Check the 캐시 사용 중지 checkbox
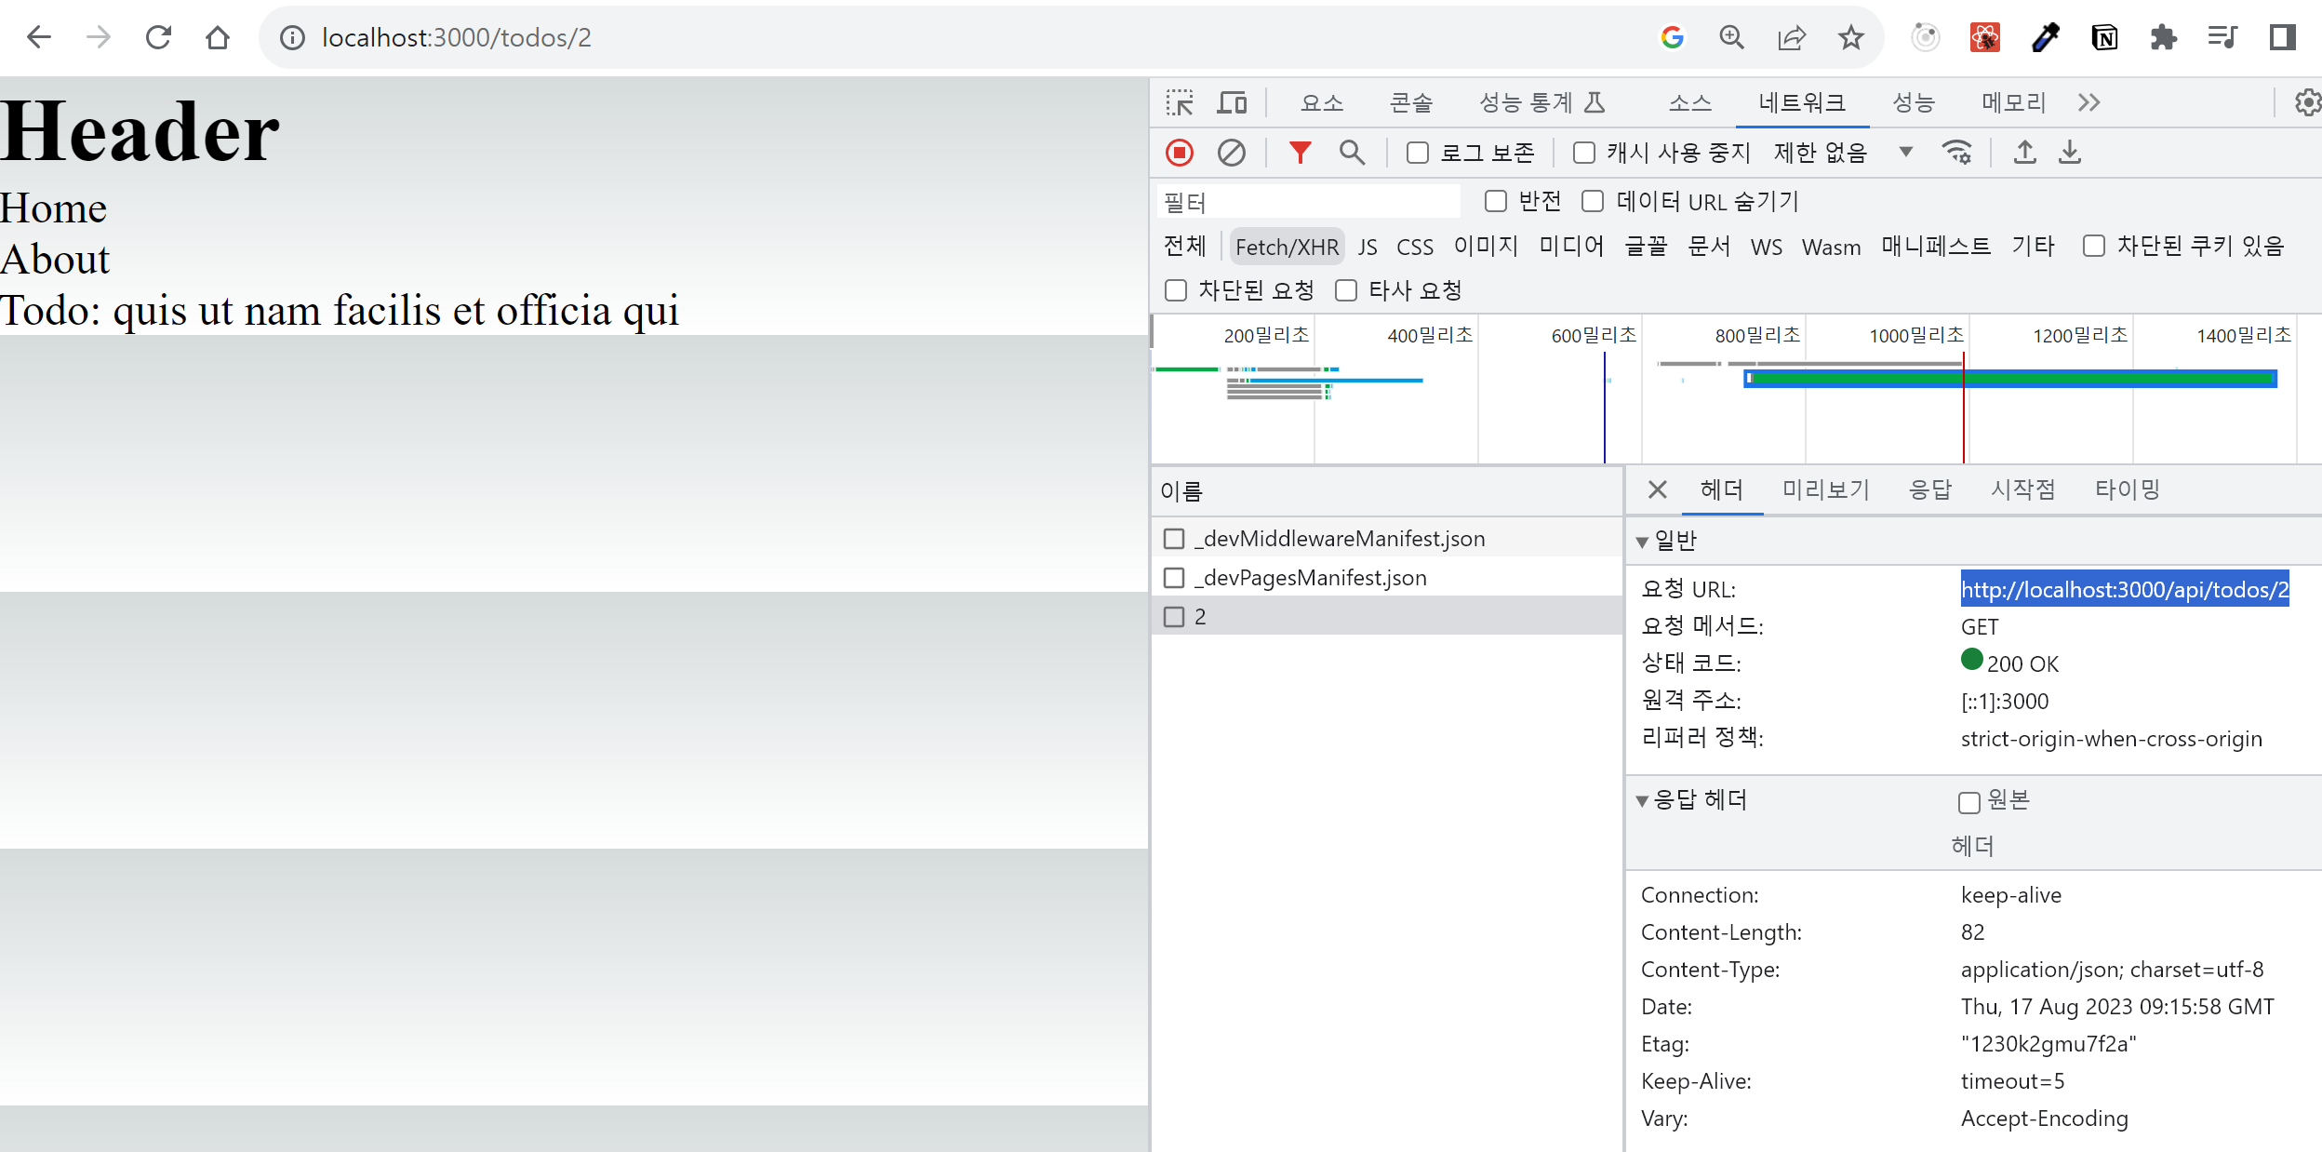2322x1152 pixels. (1583, 153)
